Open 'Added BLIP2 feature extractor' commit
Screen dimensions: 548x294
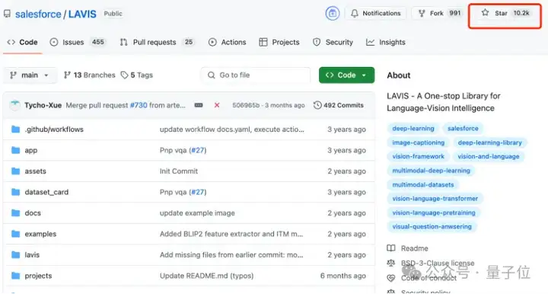(x=231, y=234)
